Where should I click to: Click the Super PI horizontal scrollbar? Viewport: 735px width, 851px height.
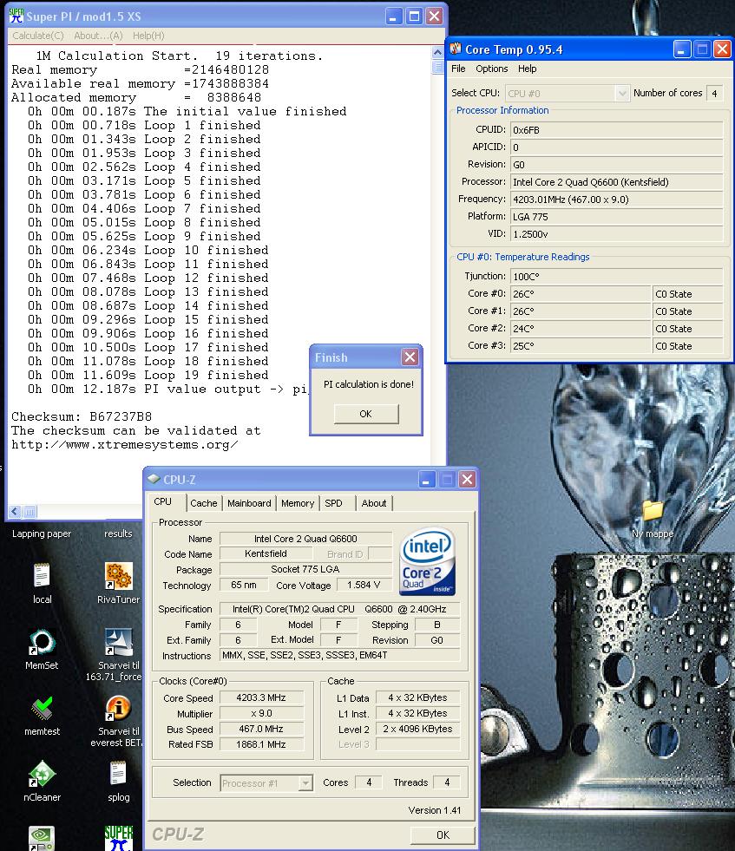(x=226, y=512)
